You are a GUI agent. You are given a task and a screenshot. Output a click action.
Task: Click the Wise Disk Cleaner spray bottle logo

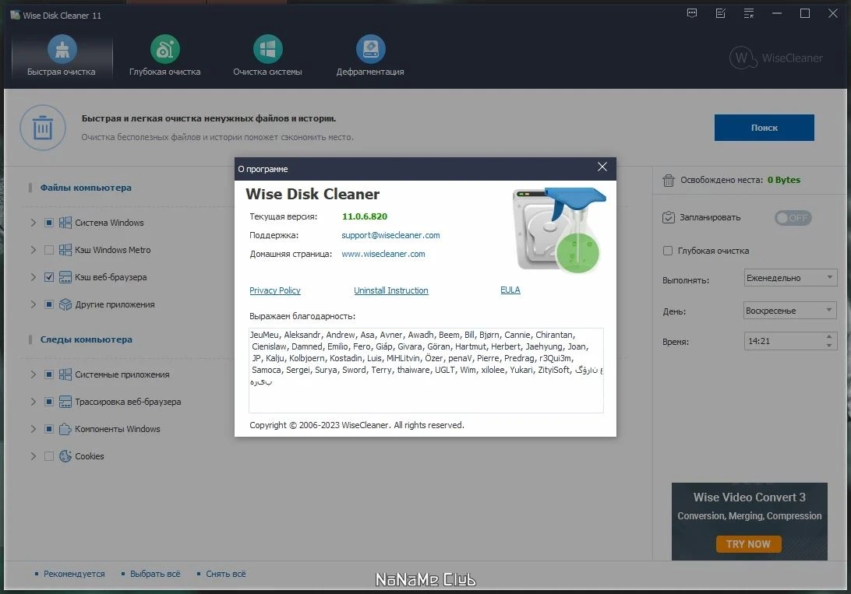coord(559,230)
